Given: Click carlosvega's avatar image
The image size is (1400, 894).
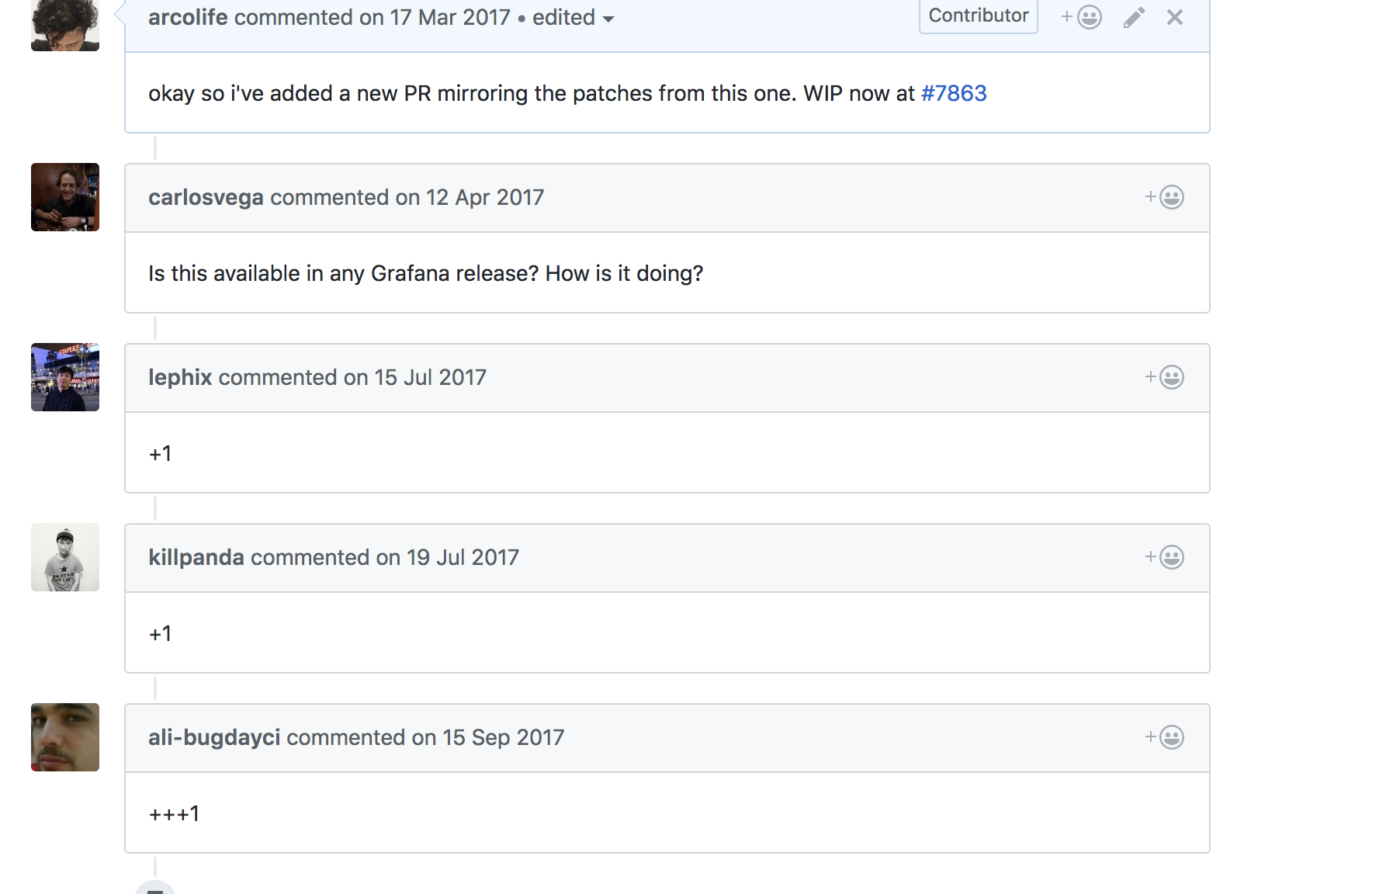Looking at the screenshot, I should pyautogui.click(x=65, y=197).
